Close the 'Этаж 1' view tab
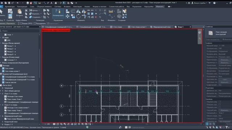The image size is (232, 130). tap(190, 27)
